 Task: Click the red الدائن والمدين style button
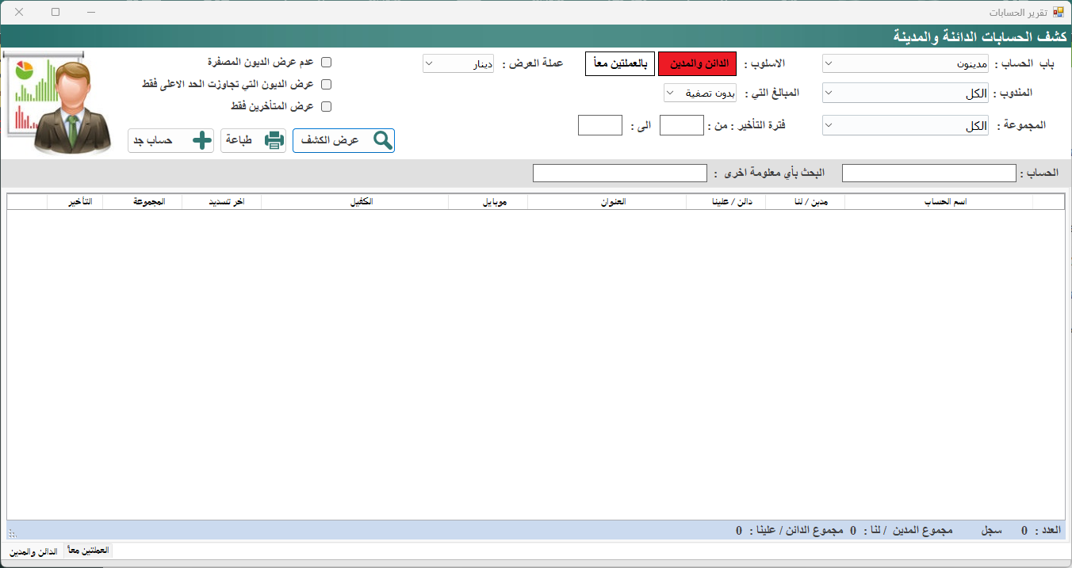coord(697,63)
